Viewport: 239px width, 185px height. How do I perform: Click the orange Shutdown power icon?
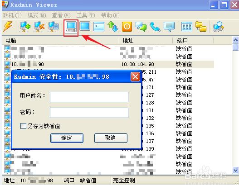[127, 27]
